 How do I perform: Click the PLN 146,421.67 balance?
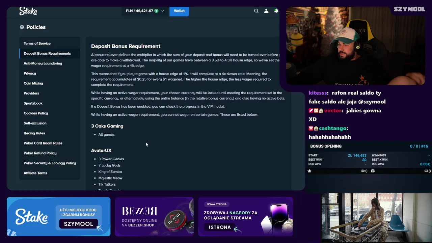[139, 11]
